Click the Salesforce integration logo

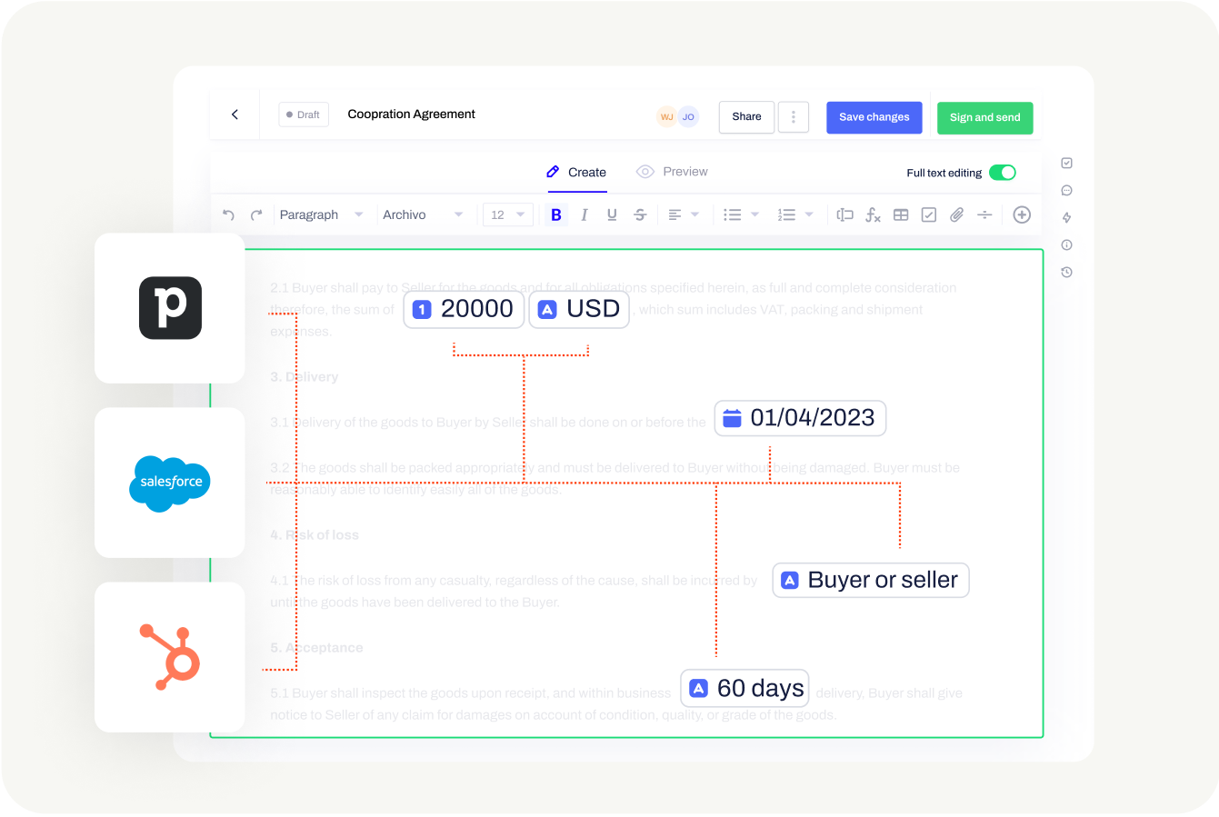coord(169,483)
